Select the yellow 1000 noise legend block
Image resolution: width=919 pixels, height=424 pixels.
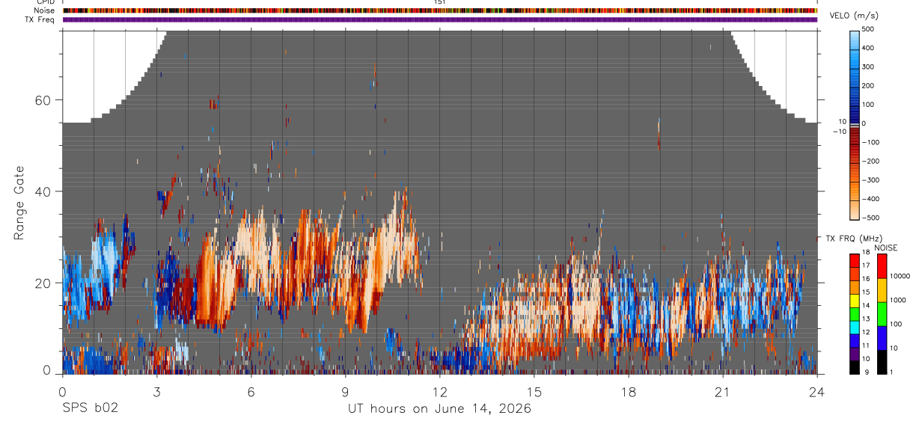(x=882, y=289)
